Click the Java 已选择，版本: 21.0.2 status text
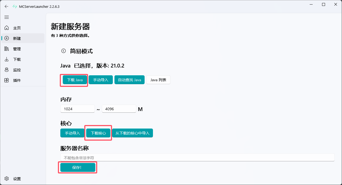This screenshot has width=342, height=185. click(92, 66)
